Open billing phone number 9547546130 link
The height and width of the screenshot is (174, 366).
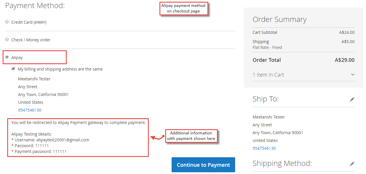coord(30,110)
